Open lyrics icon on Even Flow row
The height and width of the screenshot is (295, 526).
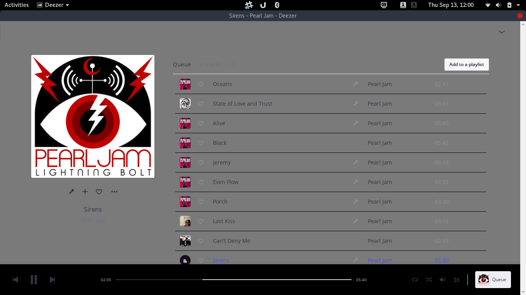coord(356,182)
